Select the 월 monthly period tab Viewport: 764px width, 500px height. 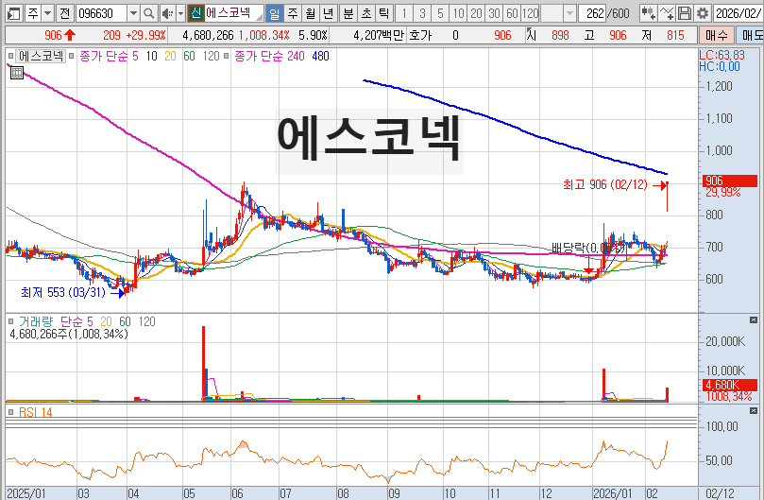(x=311, y=13)
